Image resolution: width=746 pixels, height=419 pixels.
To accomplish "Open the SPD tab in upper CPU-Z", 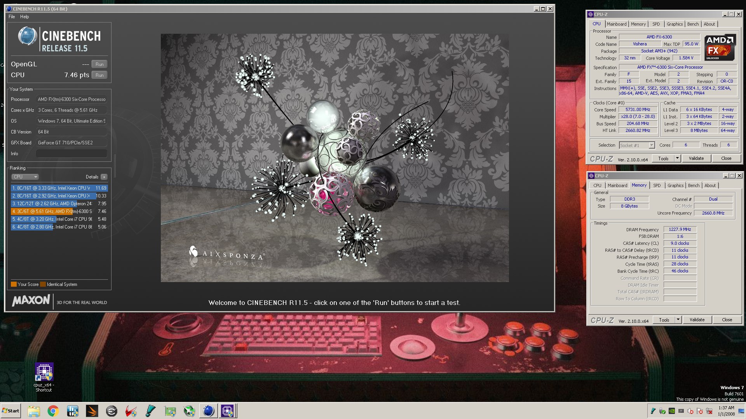I will pyautogui.click(x=656, y=24).
